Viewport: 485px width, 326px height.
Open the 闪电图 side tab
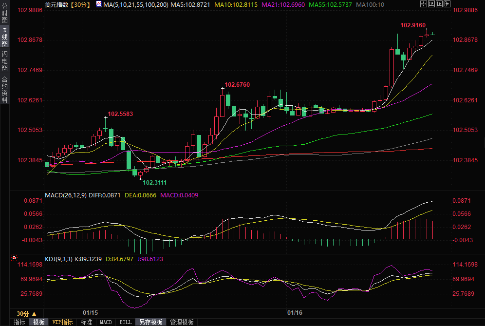coord(4,60)
